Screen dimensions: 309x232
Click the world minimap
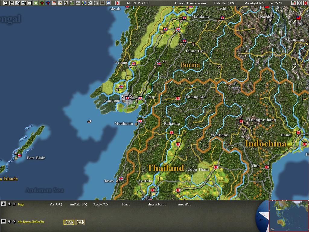288,216
